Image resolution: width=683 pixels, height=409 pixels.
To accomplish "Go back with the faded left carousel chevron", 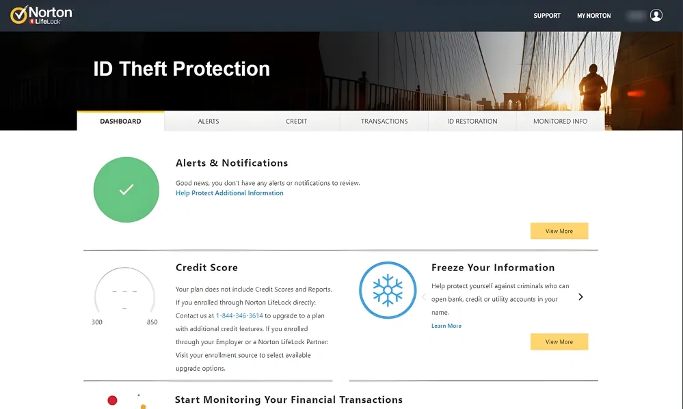I will click(x=423, y=297).
